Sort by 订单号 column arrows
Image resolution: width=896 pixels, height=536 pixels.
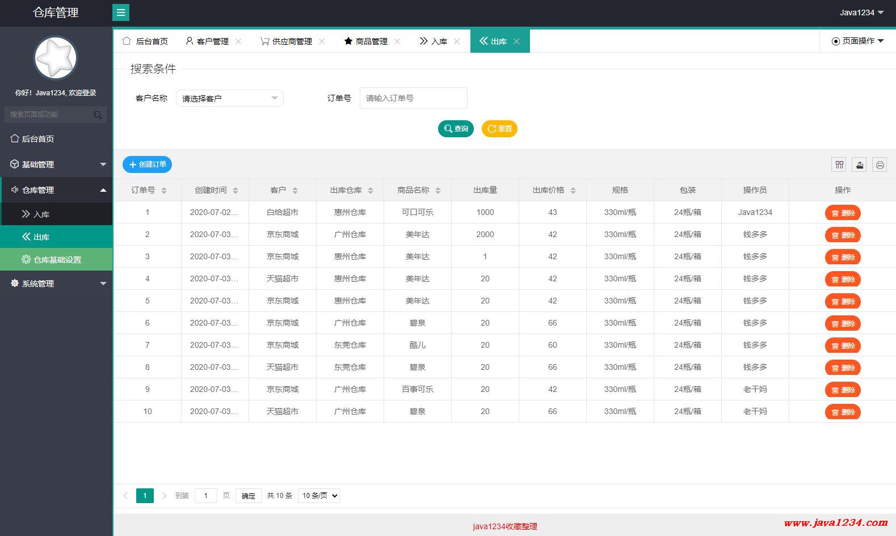[x=164, y=191]
